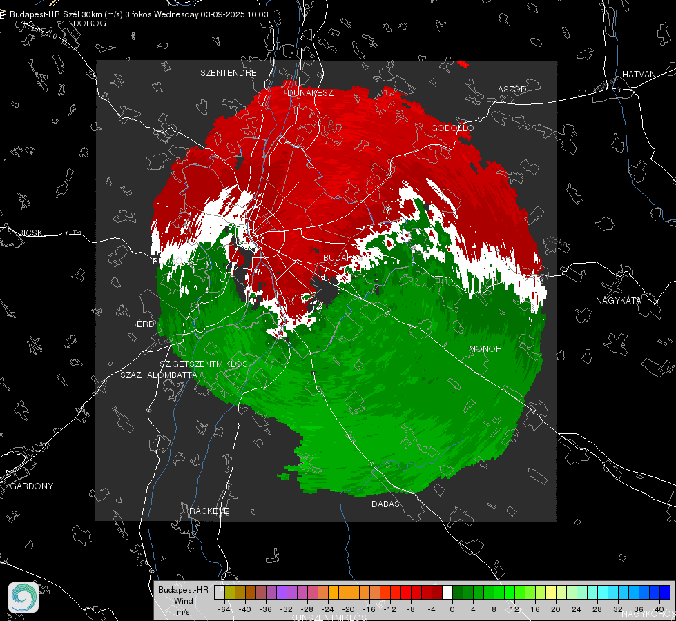676x621 pixels.
Task: Click the DABAS city label
Action: tap(385, 504)
